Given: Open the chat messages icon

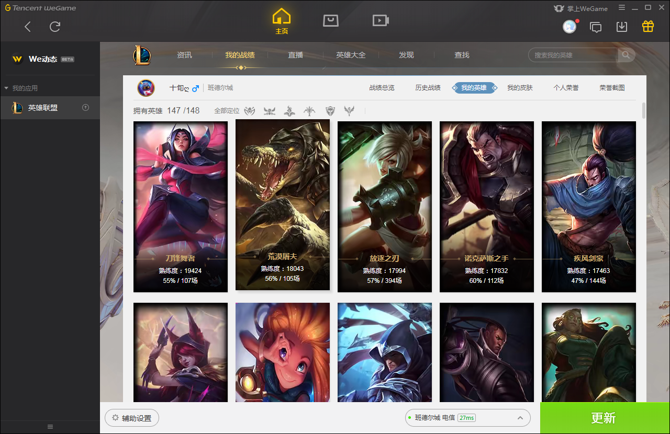Looking at the screenshot, I should click(596, 27).
